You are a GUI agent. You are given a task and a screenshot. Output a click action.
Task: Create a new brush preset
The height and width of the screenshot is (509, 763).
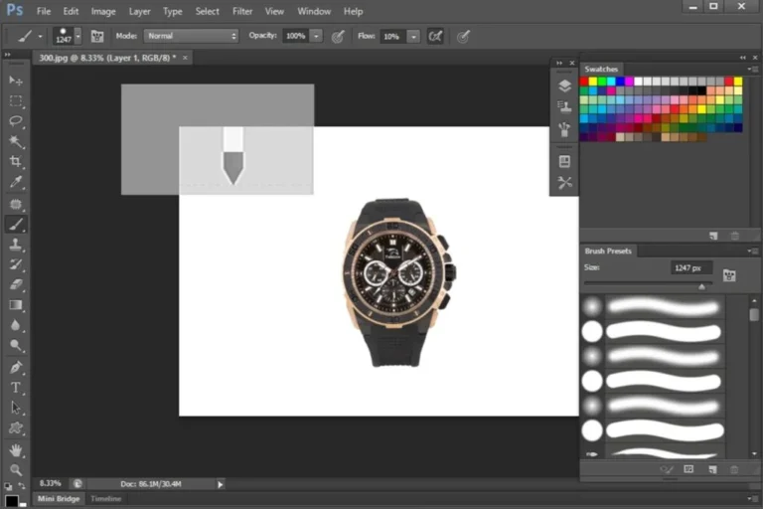pos(712,469)
